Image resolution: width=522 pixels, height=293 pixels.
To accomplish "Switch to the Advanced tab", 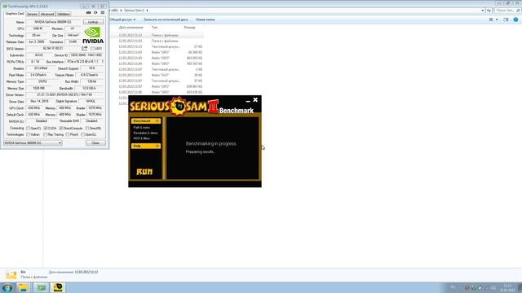I will click(47, 15).
